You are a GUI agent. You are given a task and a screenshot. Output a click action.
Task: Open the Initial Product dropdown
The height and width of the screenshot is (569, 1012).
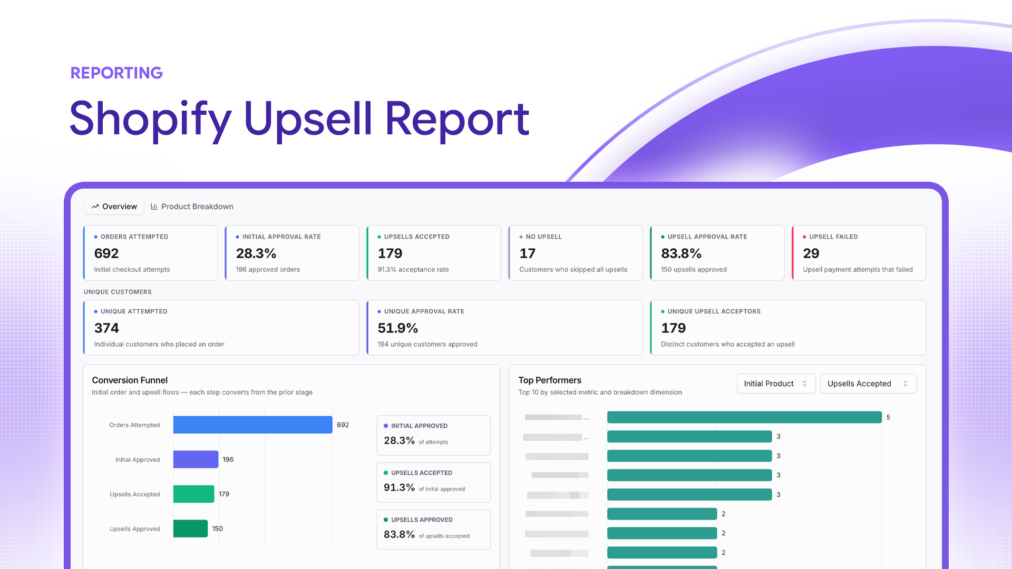[x=776, y=384]
